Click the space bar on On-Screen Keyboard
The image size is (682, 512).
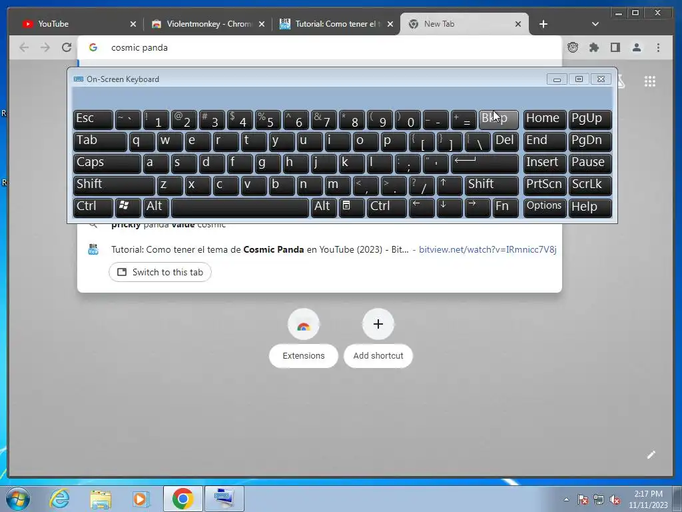(240, 208)
